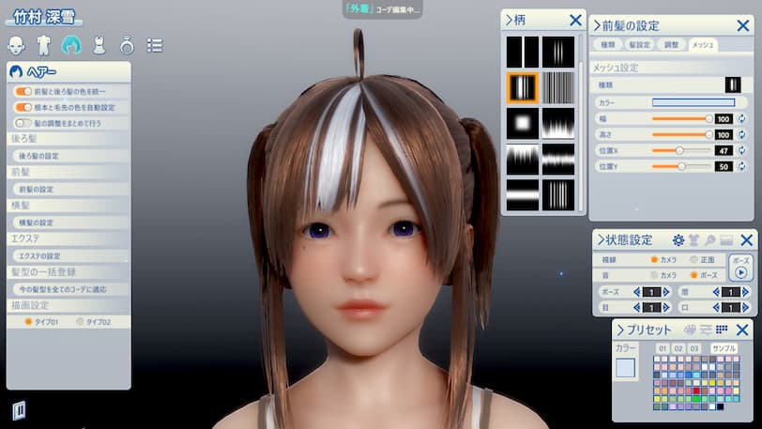Open the face category icon
Screen dimensions: 762x429
click(17, 45)
